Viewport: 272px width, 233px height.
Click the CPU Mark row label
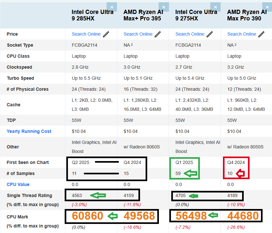click(x=17, y=217)
